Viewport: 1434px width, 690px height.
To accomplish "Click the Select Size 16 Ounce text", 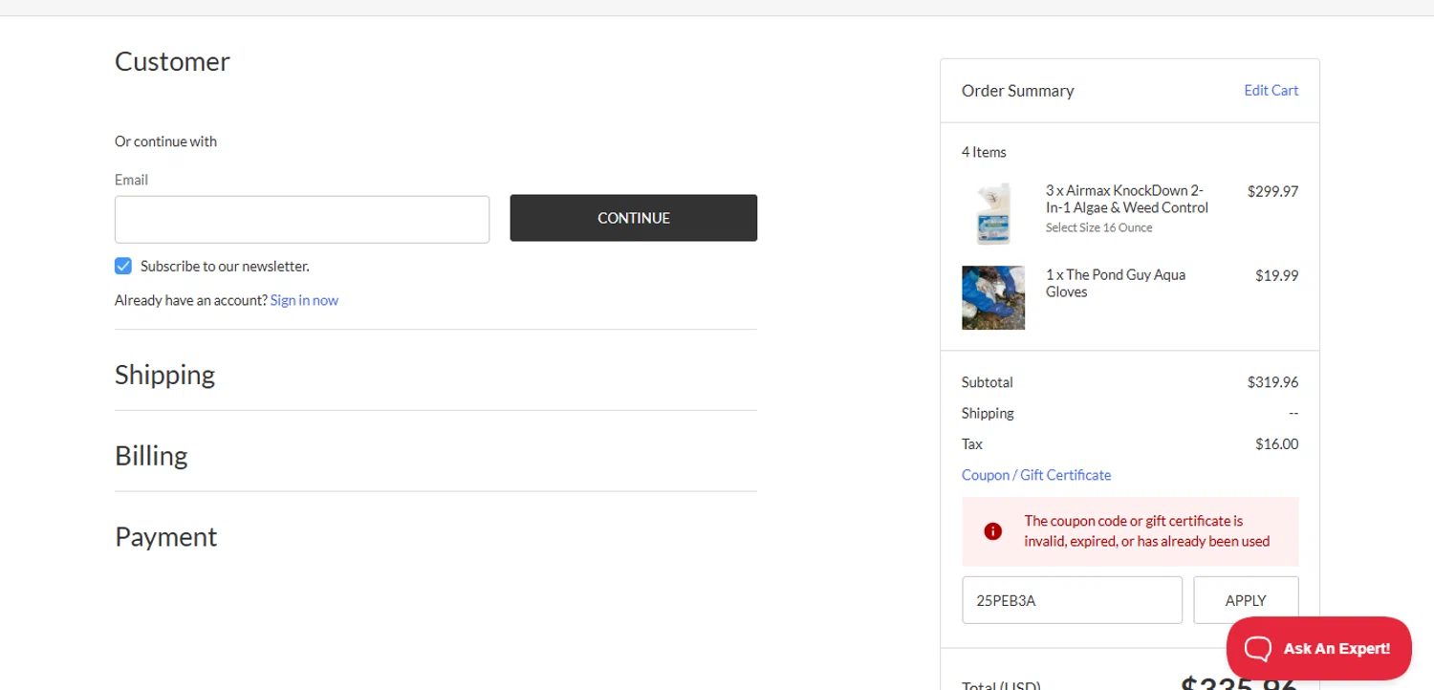I will tap(1099, 227).
